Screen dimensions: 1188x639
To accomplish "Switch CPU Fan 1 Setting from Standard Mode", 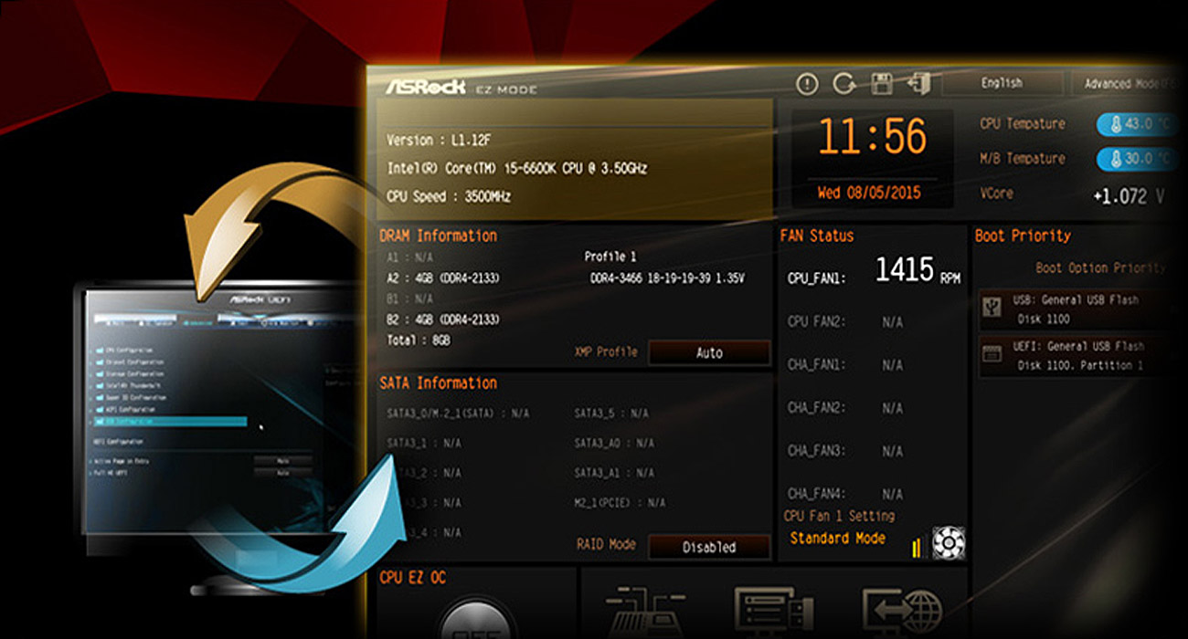I will tap(839, 537).
